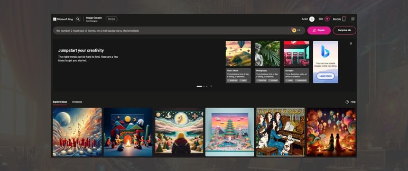The width and height of the screenshot is (408, 171).
Task: Switch to the Creations tab
Action: tap(77, 102)
